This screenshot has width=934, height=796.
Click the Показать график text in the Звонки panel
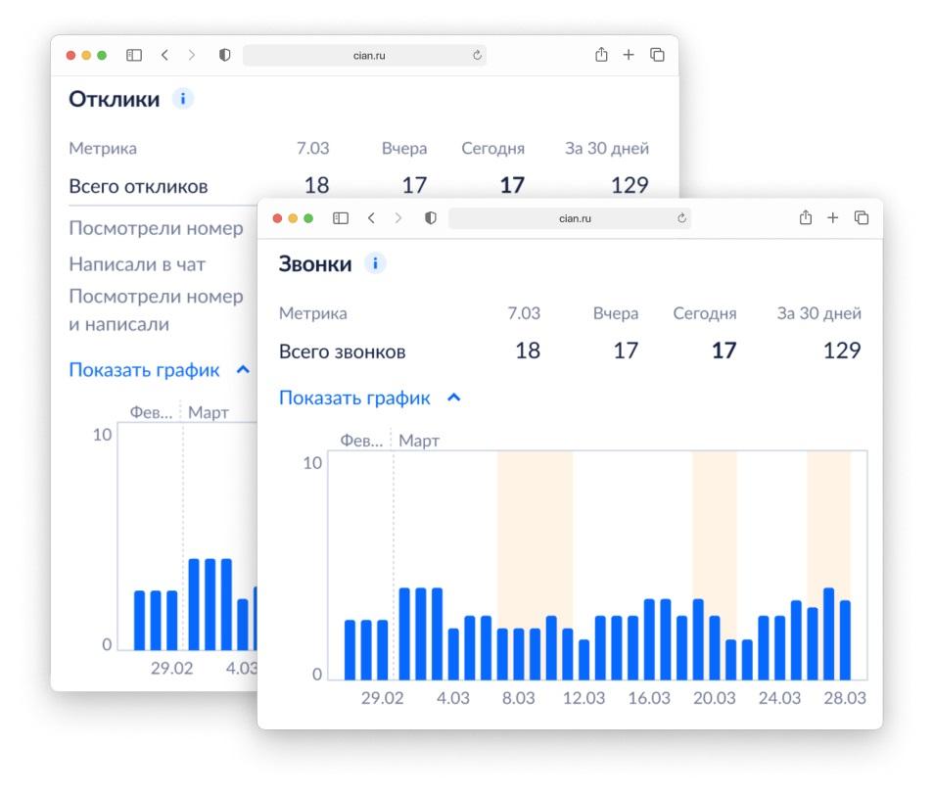[x=354, y=398]
